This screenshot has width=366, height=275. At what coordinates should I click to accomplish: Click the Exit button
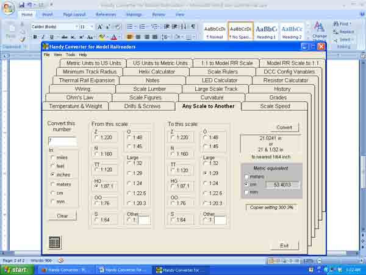[284, 246]
